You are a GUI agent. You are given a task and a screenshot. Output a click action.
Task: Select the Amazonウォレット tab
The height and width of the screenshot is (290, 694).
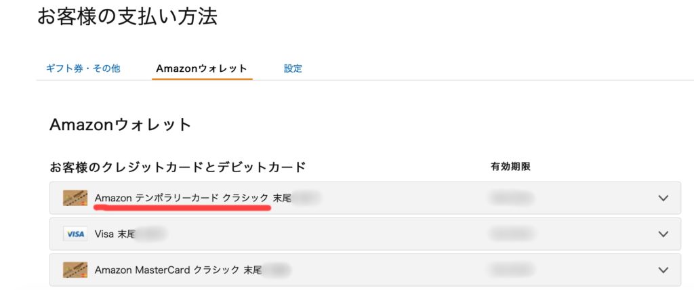(x=201, y=68)
